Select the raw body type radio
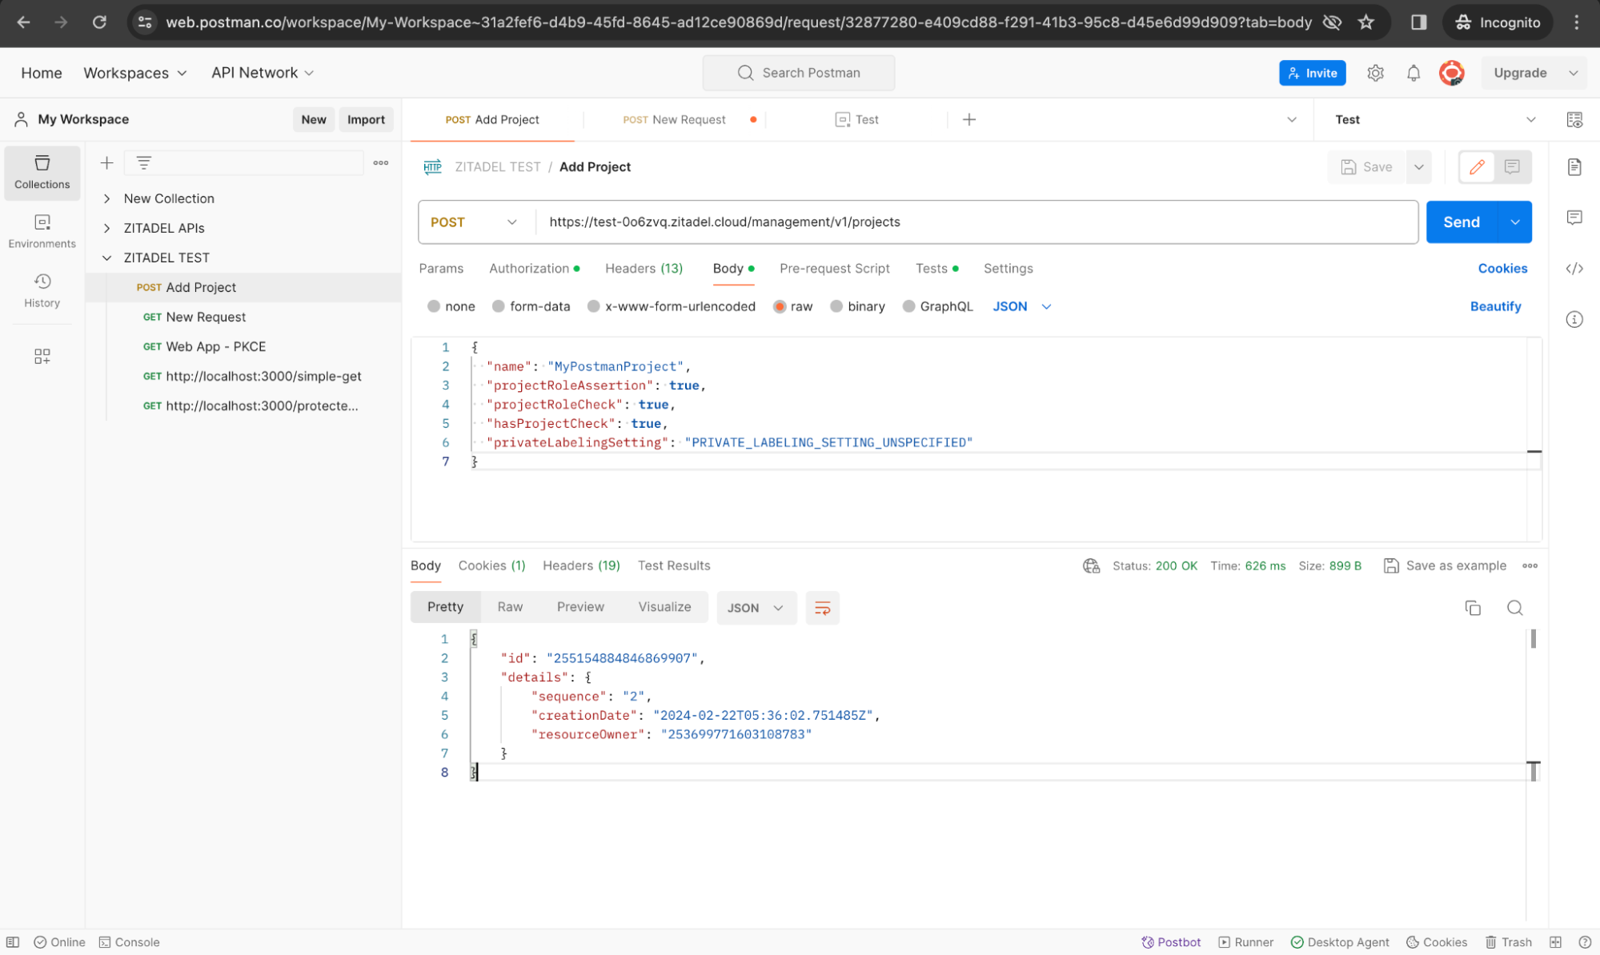1600x955 pixels. [779, 306]
